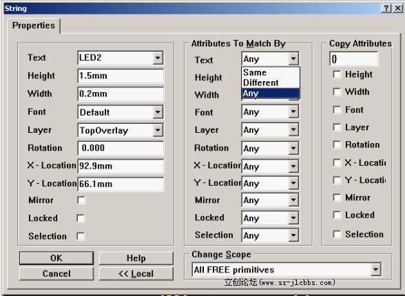The height and width of the screenshot is (296, 405).
Task: Open the Rotation match-by dropdown
Action: pyautogui.click(x=293, y=149)
